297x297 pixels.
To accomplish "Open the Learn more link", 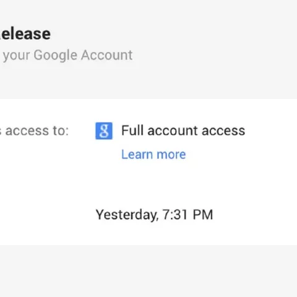I will (153, 154).
